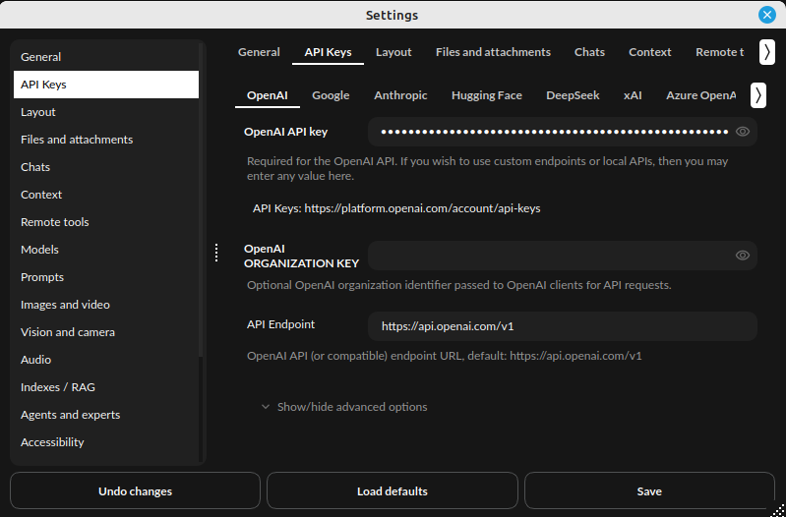Select Context in sidebar
Screen dimensions: 786x517
[x=106, y=195]
